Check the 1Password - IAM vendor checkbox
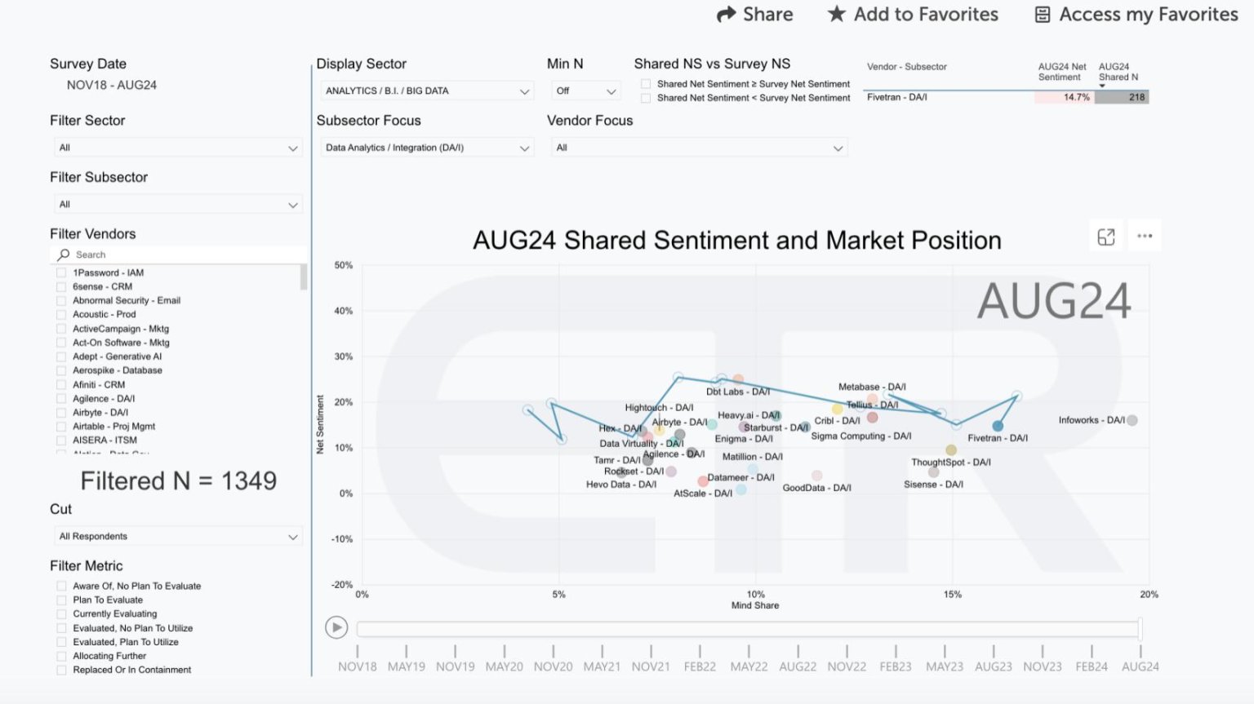The image size is (1254, 704). [61, 273]
